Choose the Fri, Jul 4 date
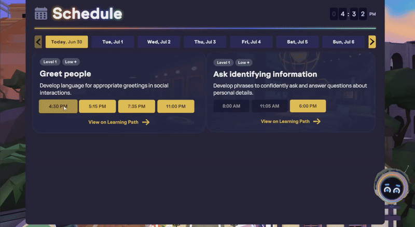This screenshot has width=415, height=227. pyautogui.click(x=251, y=42)
